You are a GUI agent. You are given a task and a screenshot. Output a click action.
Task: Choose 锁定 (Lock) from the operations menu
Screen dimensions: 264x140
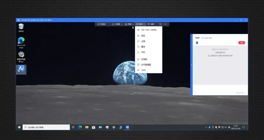(148, 36)
